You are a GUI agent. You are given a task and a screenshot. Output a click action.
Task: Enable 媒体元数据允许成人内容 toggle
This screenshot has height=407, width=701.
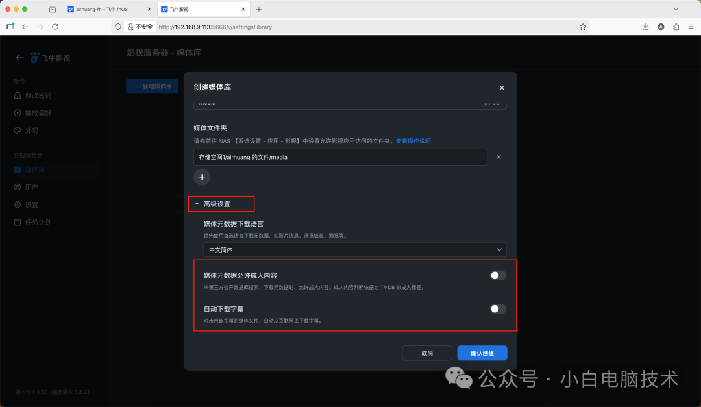coord(498,275)
